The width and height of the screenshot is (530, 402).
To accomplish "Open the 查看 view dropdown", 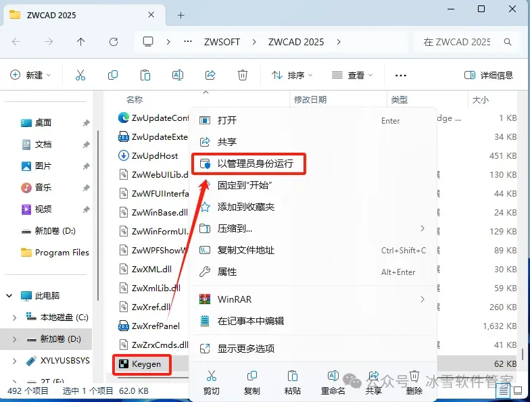I will tap(352, 75).
